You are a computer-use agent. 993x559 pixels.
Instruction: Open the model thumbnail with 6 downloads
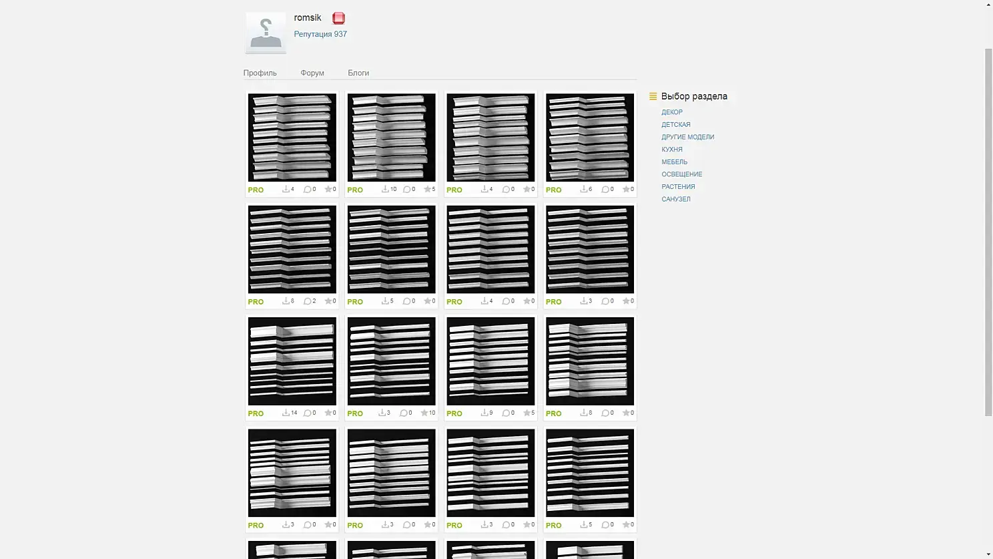590,138
